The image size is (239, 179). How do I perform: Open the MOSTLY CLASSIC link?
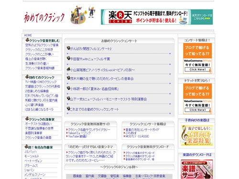[137, 137]
